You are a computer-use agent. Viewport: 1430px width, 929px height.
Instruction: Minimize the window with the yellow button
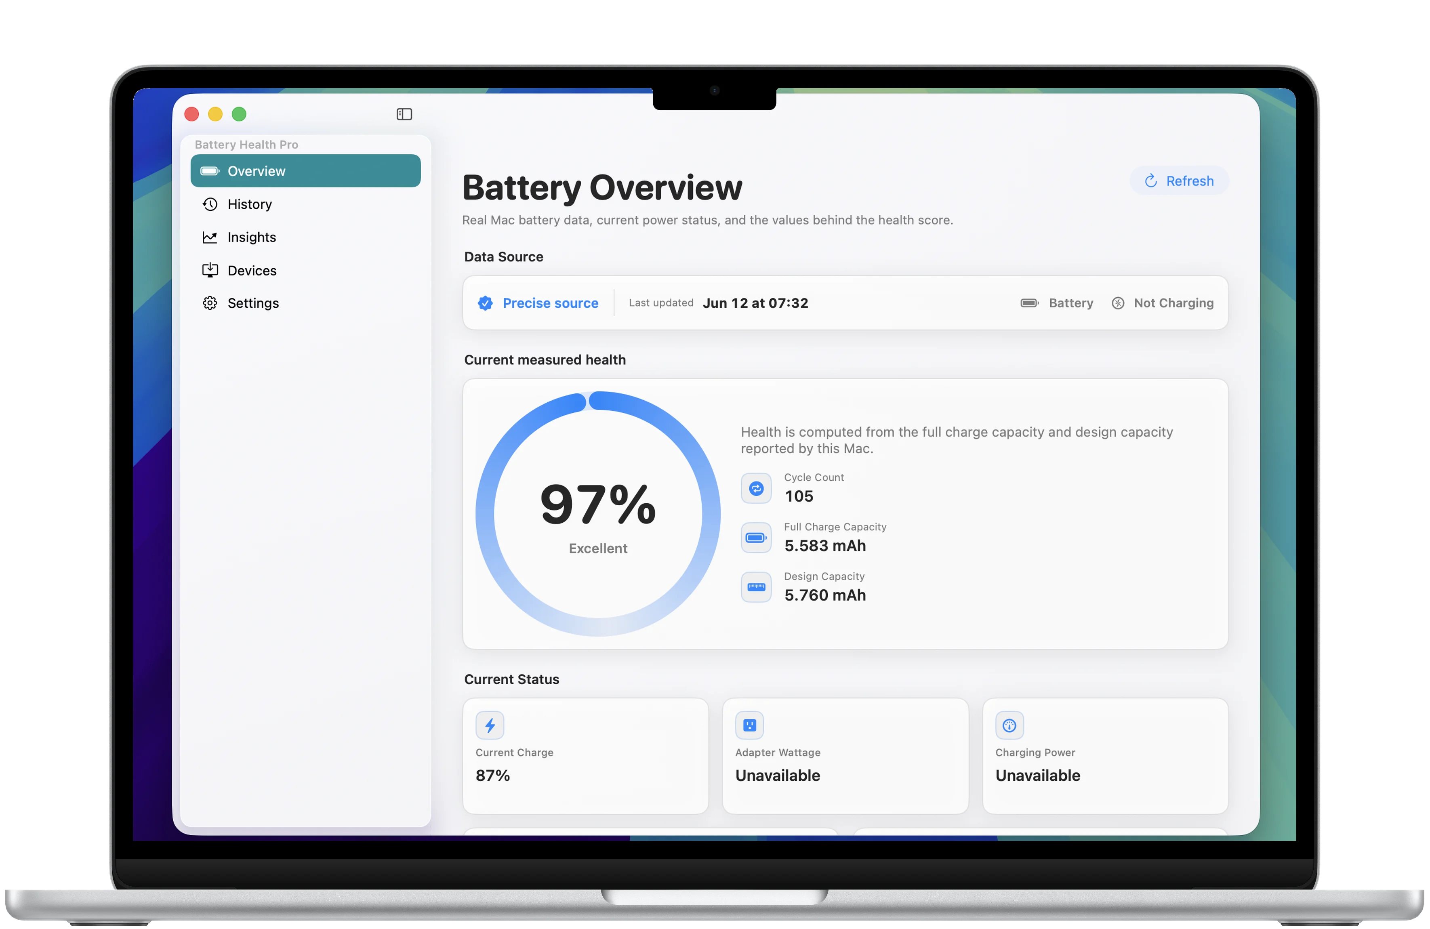point(215,114)
